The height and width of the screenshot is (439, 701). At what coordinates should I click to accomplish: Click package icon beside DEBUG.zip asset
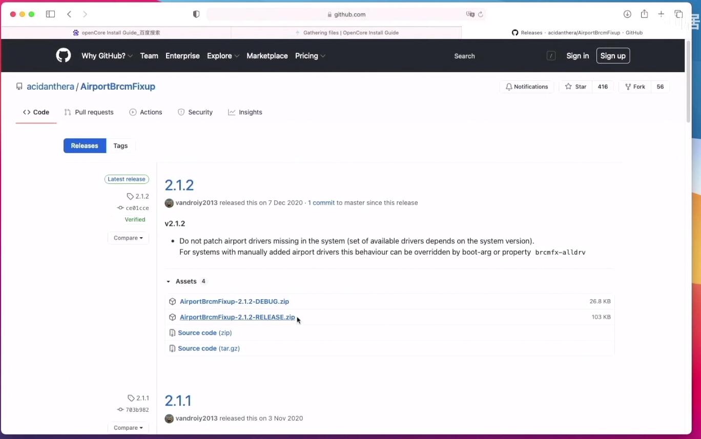click(x=173, y=302)
